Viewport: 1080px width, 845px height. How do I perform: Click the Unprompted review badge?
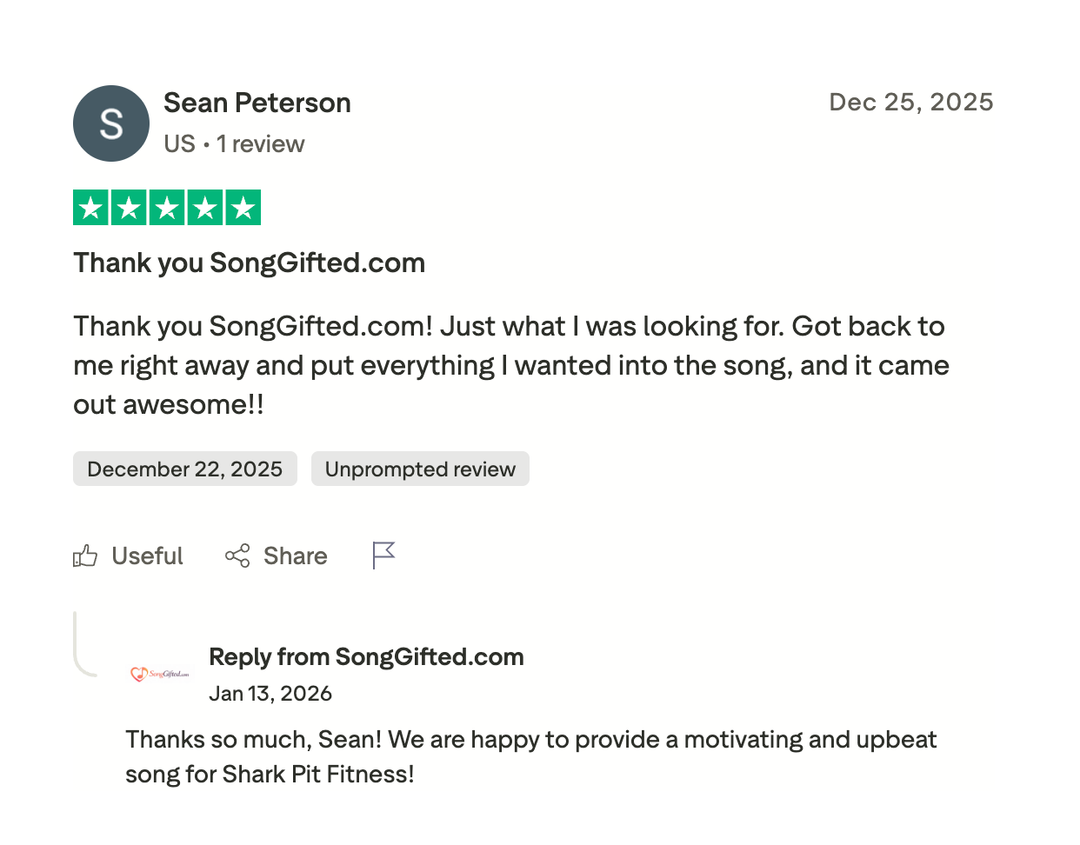click(x=420, y=469)
